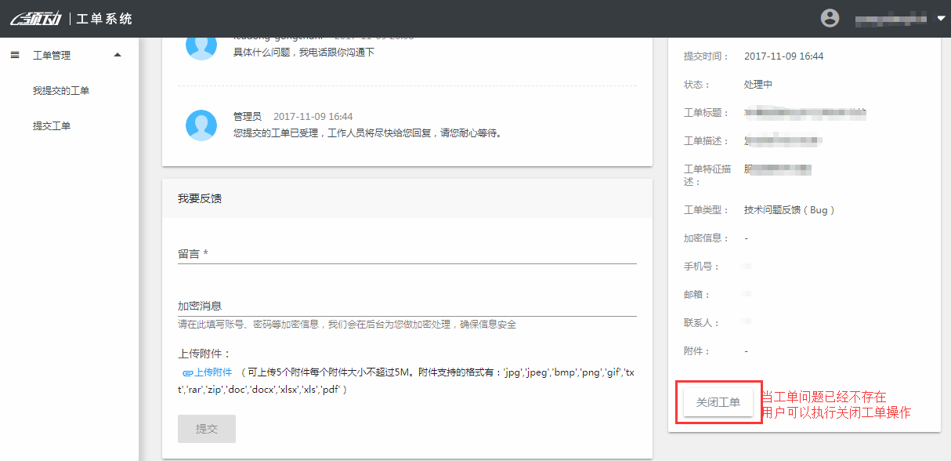
Task: Click the top comment's user avatar
Action: click(x=201, y=45)
